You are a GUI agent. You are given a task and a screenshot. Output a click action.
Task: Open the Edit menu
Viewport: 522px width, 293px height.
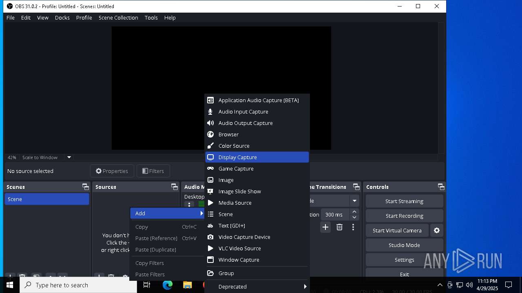(x=26, y=17)
